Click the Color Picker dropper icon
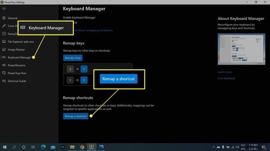 4,26
